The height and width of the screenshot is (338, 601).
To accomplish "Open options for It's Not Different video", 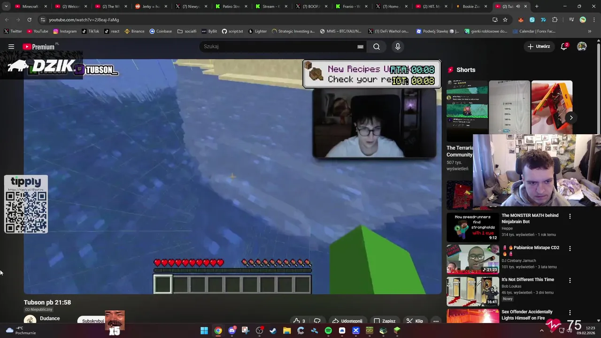I will coord(570,280).
